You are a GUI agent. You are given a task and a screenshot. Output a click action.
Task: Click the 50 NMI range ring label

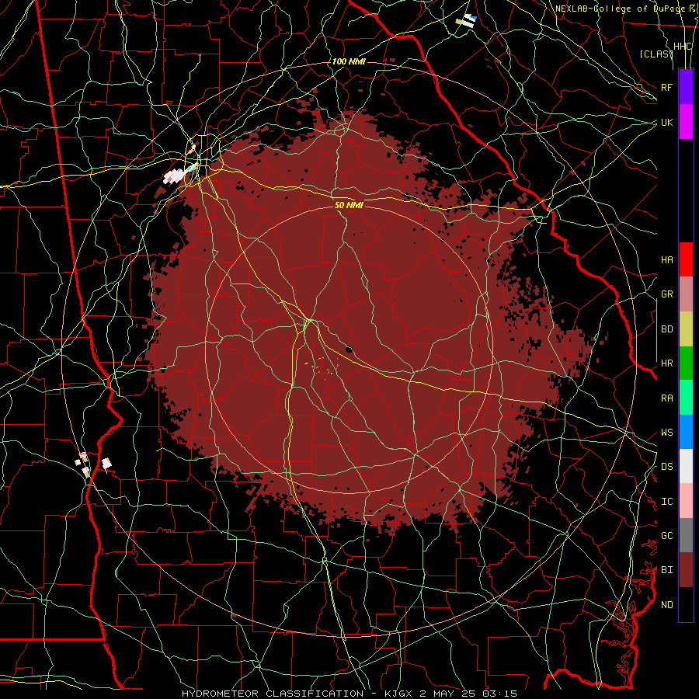pyautogui.click(x=349, y=205)
